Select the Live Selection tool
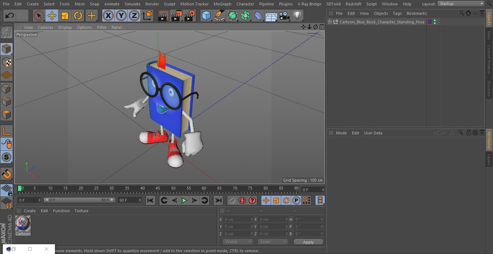The width and height of the screenshot is (493, 254). (39, 15)
